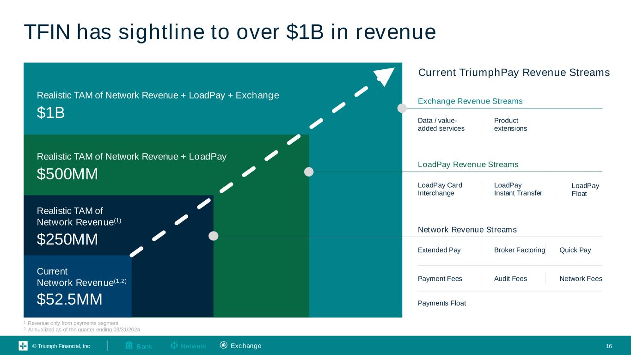Viewport: 631px width, 355px height.
Task: Click the Exchange Revenue Streams heading
Action: (470, 101)
